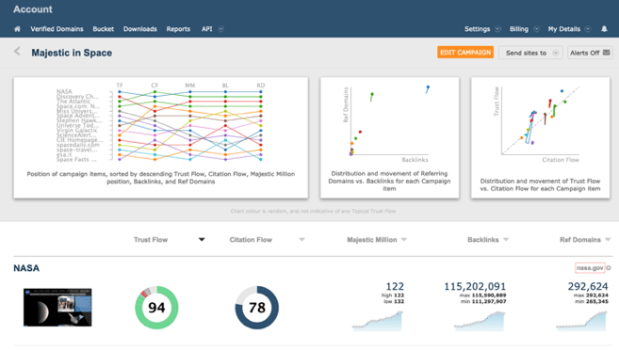The width and height of the screenshot is (619, 350).
Task: Click the home icon in navigation bar
Action: point(17,29)
